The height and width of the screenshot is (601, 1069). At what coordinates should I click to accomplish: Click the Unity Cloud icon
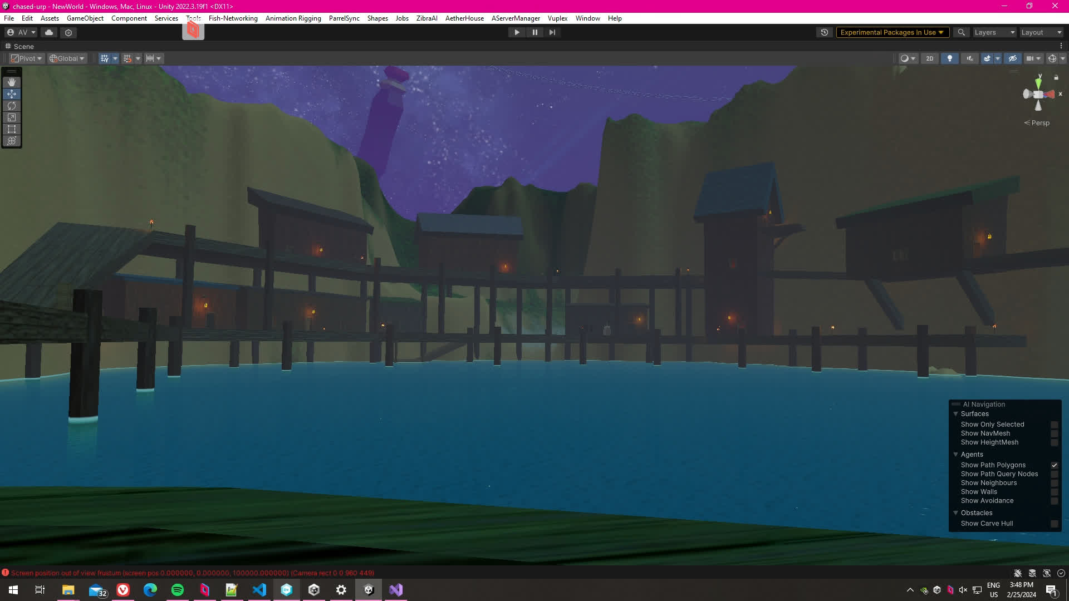(x=49, y=32)
